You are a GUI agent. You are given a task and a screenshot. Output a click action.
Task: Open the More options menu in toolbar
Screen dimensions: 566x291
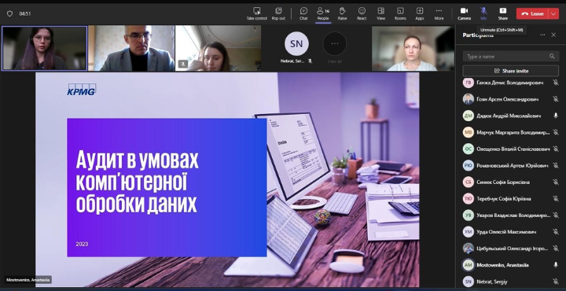[x=439, y=13]
